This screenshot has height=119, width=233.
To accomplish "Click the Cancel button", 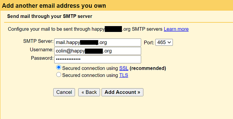I will pos(64,92).
